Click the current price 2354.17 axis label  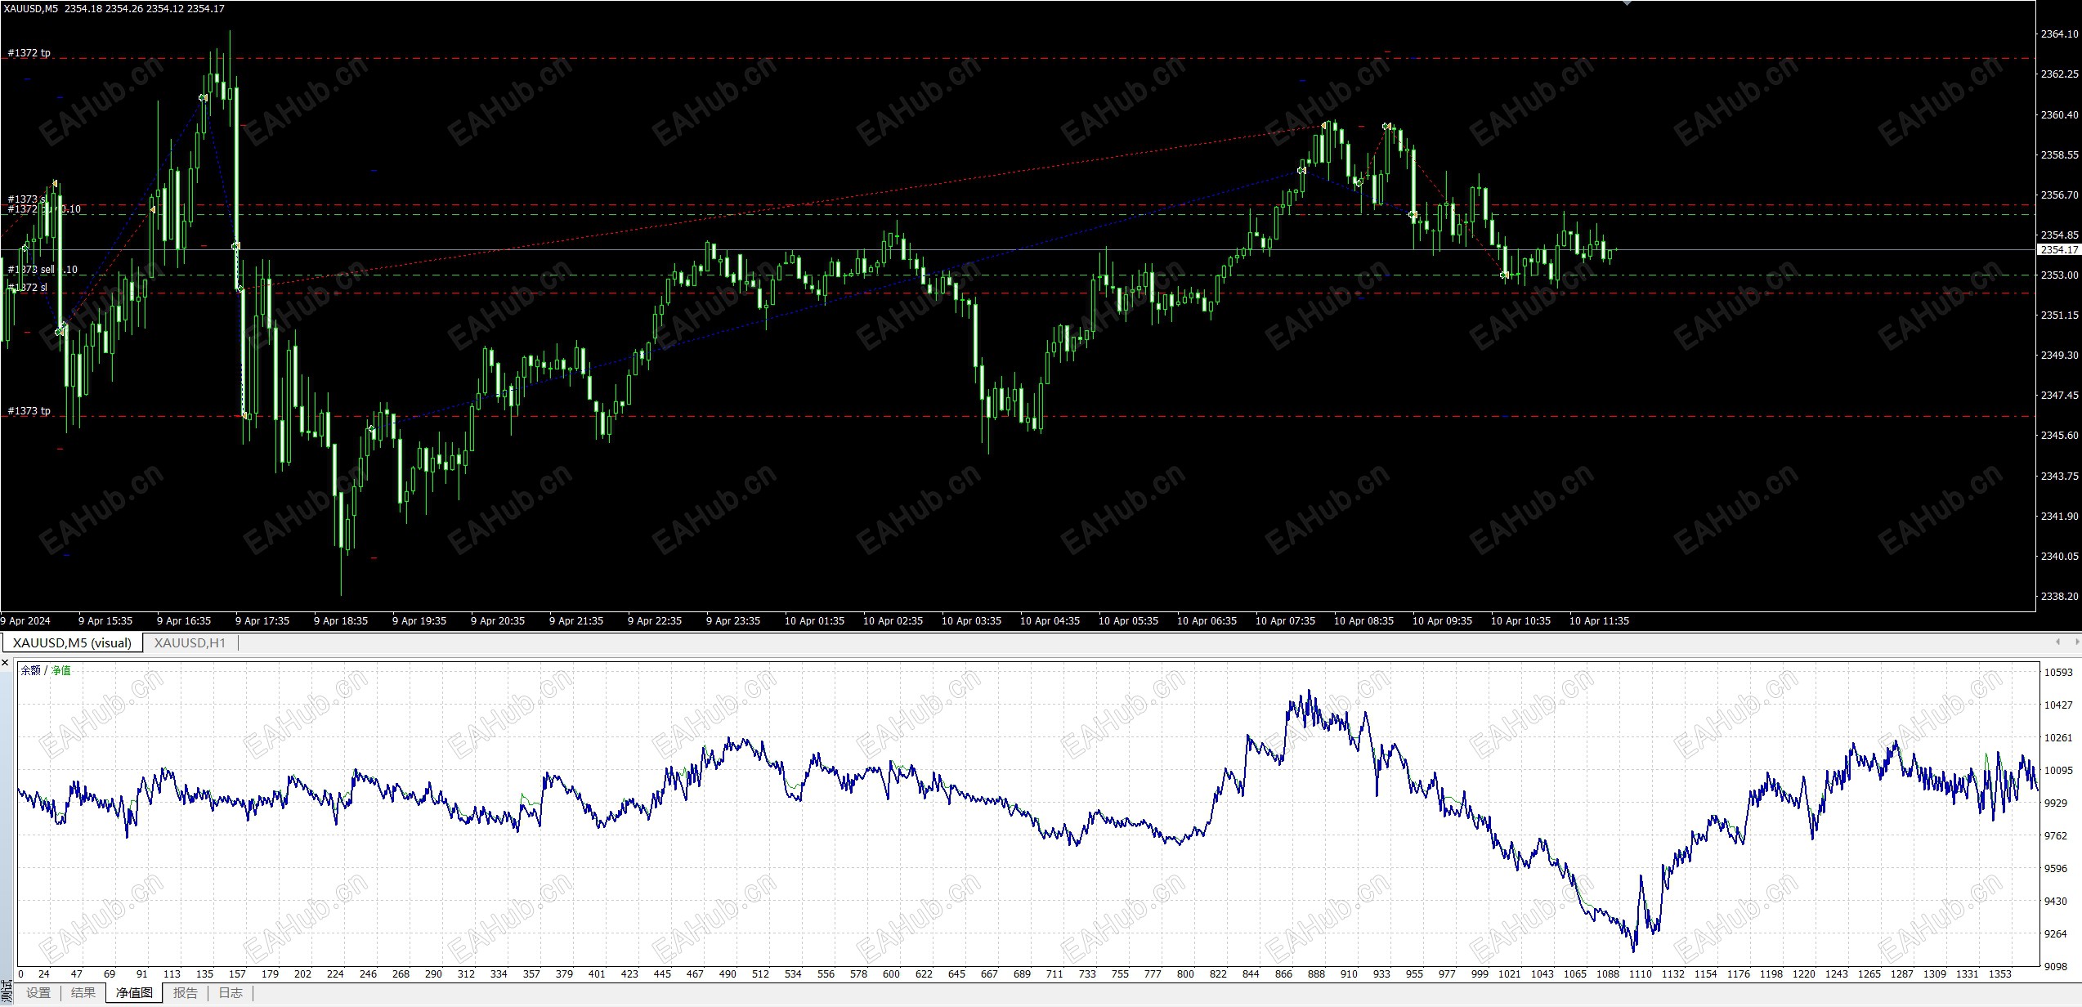2059,250
